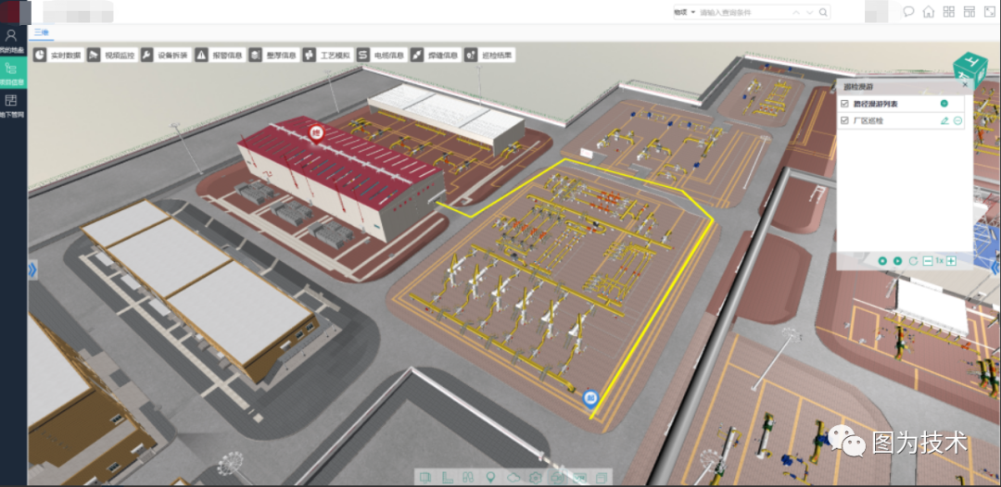Expand the left side panel arrow
The height and width of the screenshot is (487, 1001).
[32, 269]
